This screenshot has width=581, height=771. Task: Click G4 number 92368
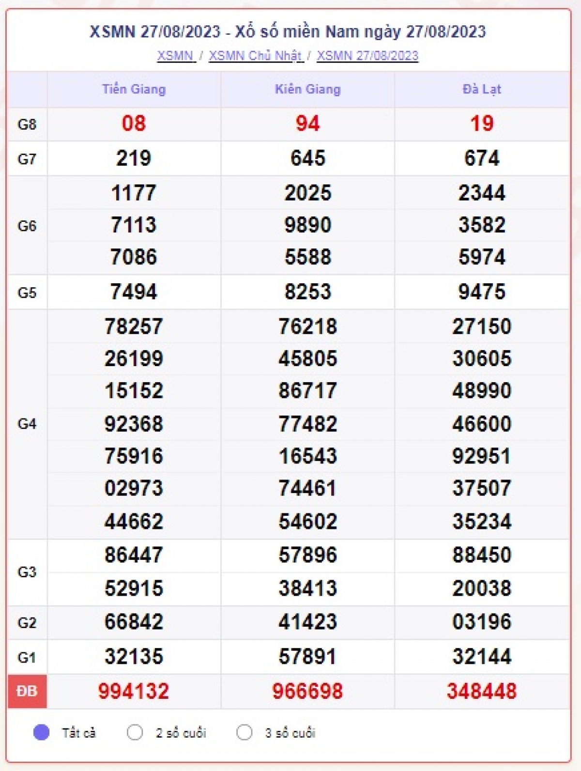pos(134,424)
